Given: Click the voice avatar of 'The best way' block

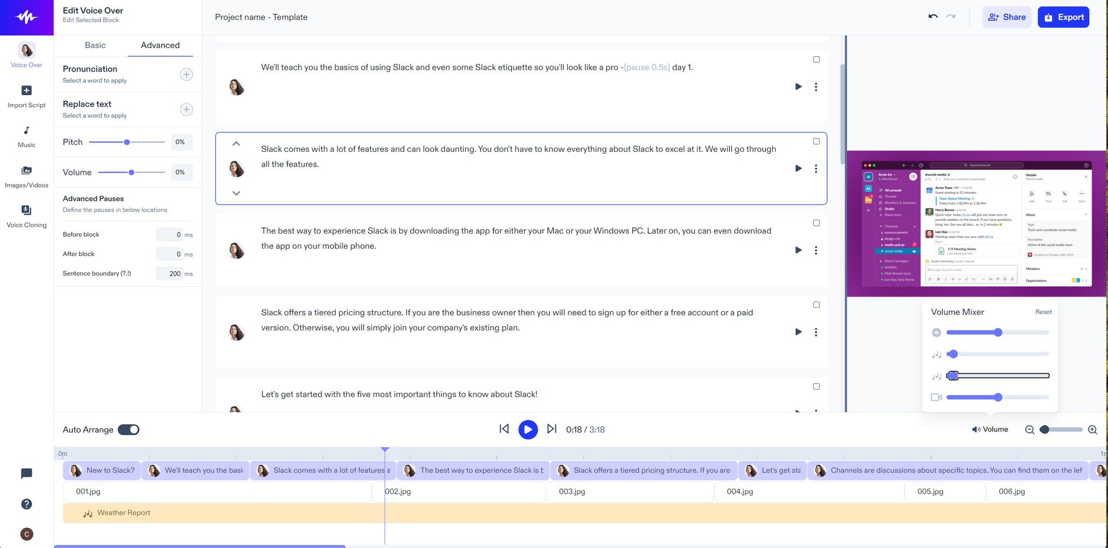Looking at the screenshot, I should tap(237, 250).
